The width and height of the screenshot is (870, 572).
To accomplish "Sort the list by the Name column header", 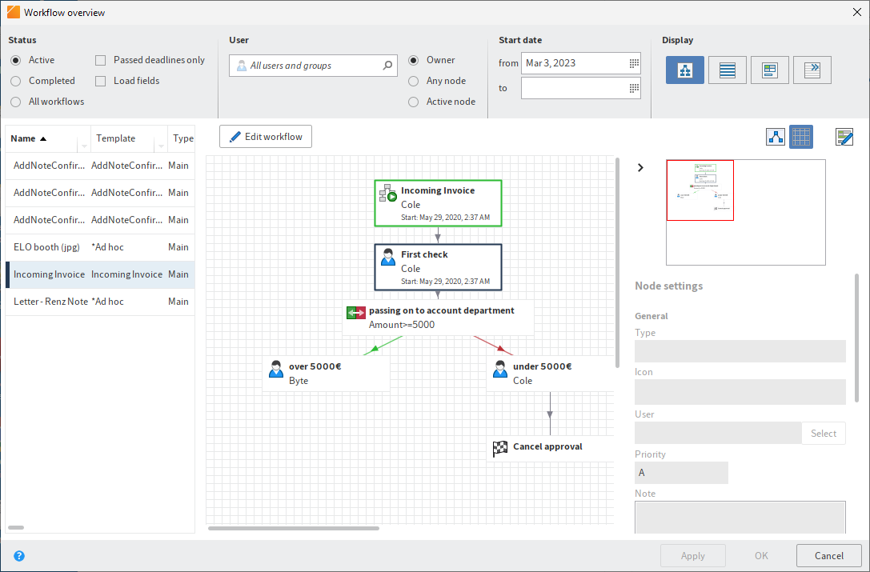I will 22,138.
